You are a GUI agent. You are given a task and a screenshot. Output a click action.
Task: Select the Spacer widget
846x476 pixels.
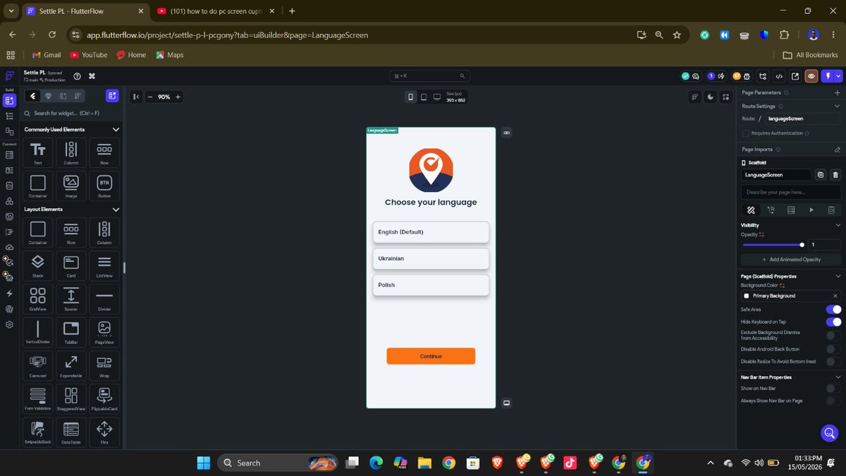[71, 299]
